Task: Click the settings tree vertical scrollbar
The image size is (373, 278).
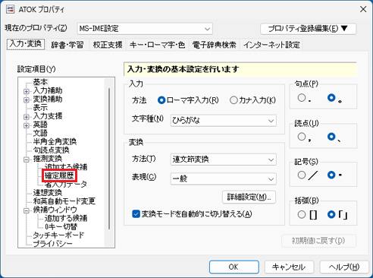Action: [109, 158]
